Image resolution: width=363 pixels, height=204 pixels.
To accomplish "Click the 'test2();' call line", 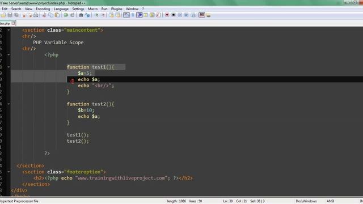I will 78,141.
